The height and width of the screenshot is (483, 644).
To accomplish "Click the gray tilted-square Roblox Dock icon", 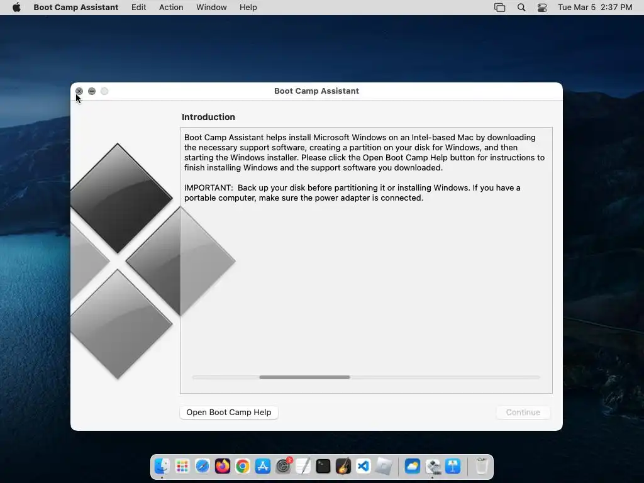I will (x=384, y=466).
